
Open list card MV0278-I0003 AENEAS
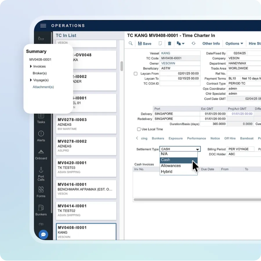[86, 124]
